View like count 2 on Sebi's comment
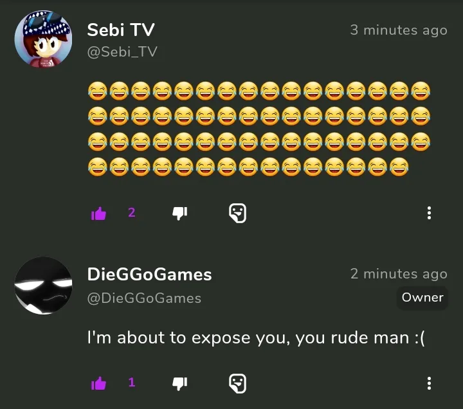Image resolution: width=463 pixels, height=409 pixels. (132, 213)
